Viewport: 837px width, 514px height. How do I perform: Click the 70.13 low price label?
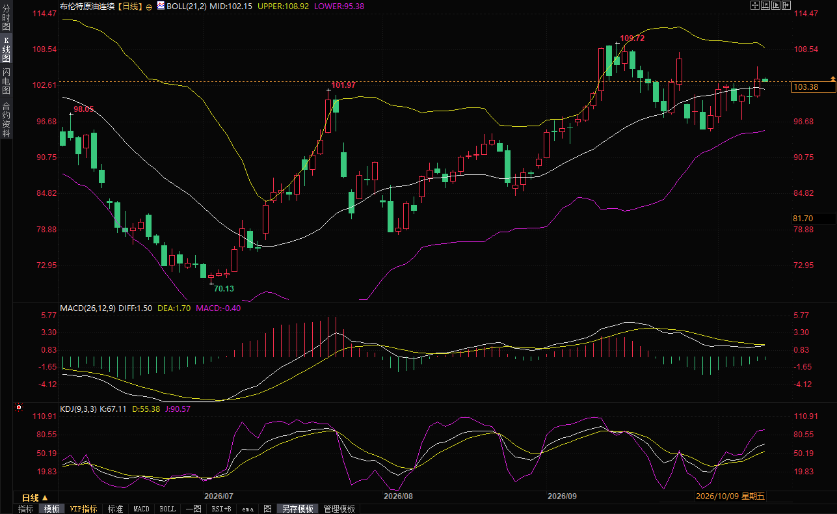(x=224, y=288)
